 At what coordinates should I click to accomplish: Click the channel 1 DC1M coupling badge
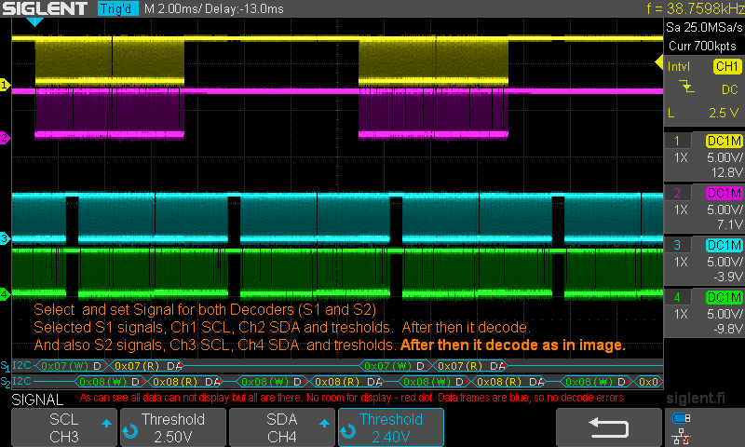(725, 141)
